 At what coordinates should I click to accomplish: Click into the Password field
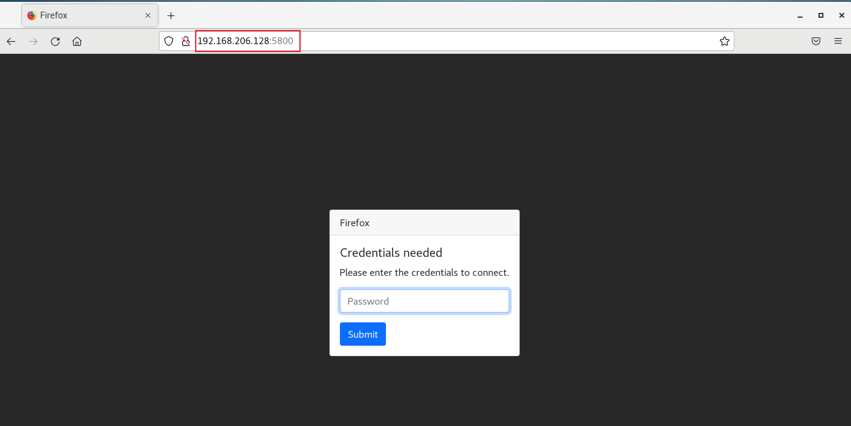tap(424, 301)
